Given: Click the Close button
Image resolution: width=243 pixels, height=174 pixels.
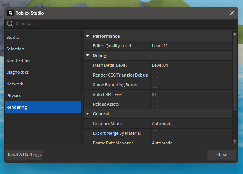Looking at the screenshot, I should (222, 155).
